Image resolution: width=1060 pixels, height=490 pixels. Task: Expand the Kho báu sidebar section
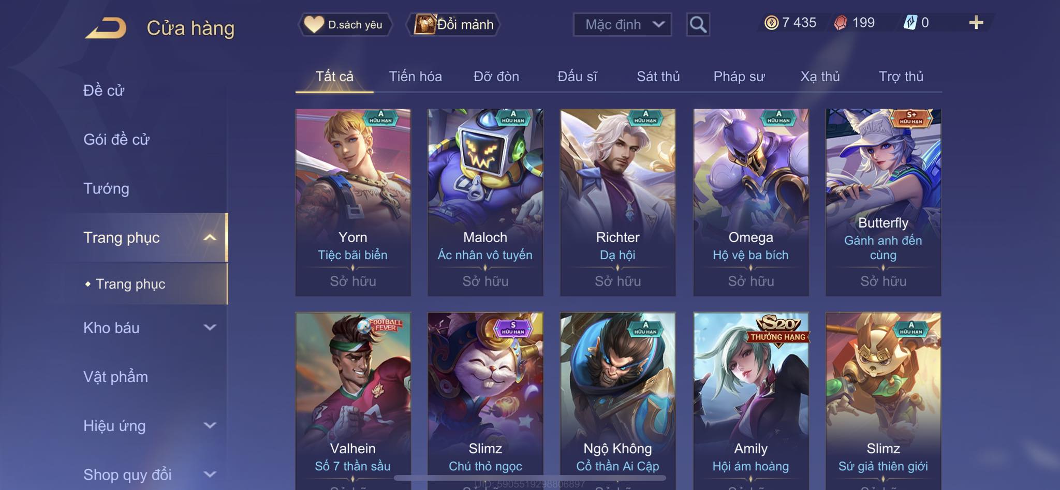[210, 328]
